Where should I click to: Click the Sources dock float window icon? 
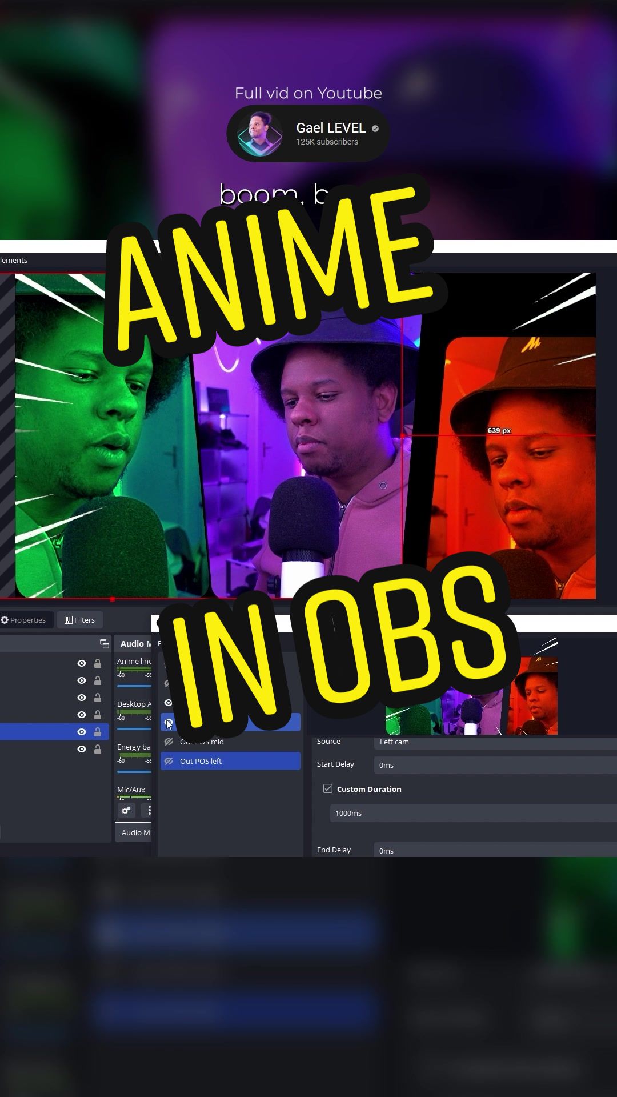pyautogui.click(x=104, y=644)
